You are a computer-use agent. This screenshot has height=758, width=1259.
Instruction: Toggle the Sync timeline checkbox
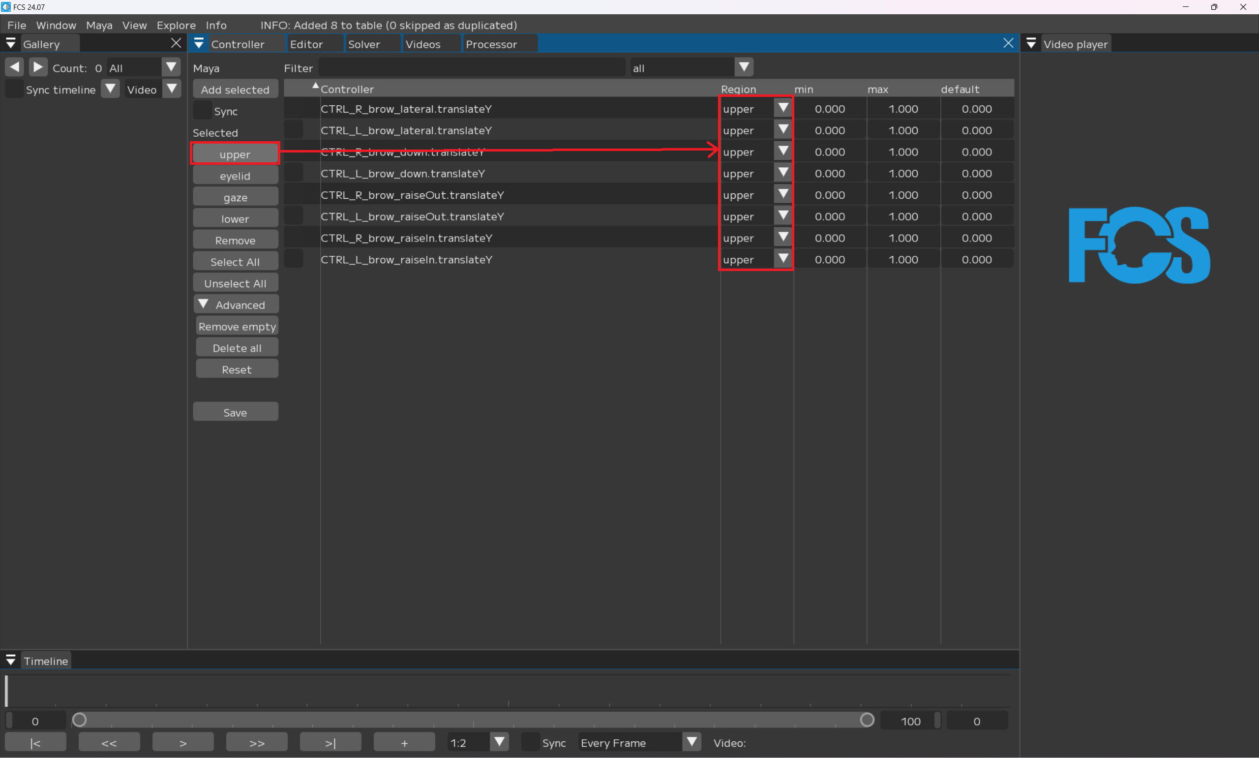tap(14, 89)
